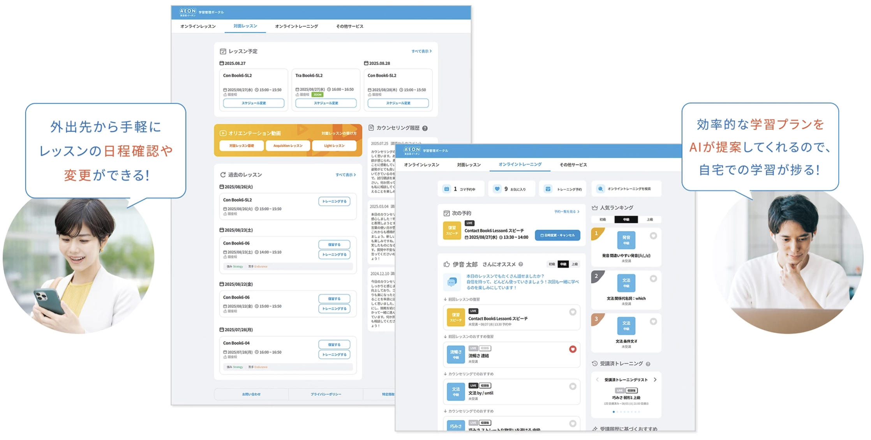Screen dimensions: 871x440
Task: Click help icon next to 受講済トレーニング
Action: coord(648,364)
